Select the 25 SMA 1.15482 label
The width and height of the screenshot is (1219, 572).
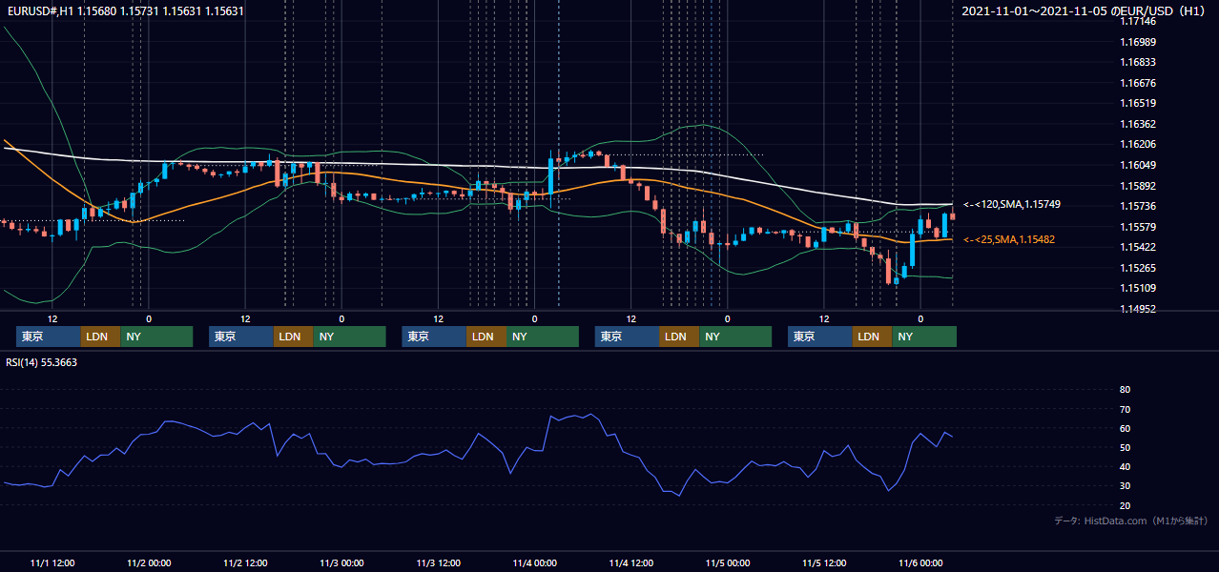(1011, 239)
